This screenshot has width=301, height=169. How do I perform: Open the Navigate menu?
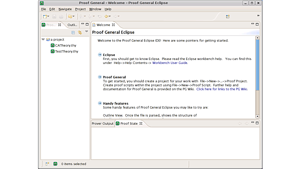65,9
